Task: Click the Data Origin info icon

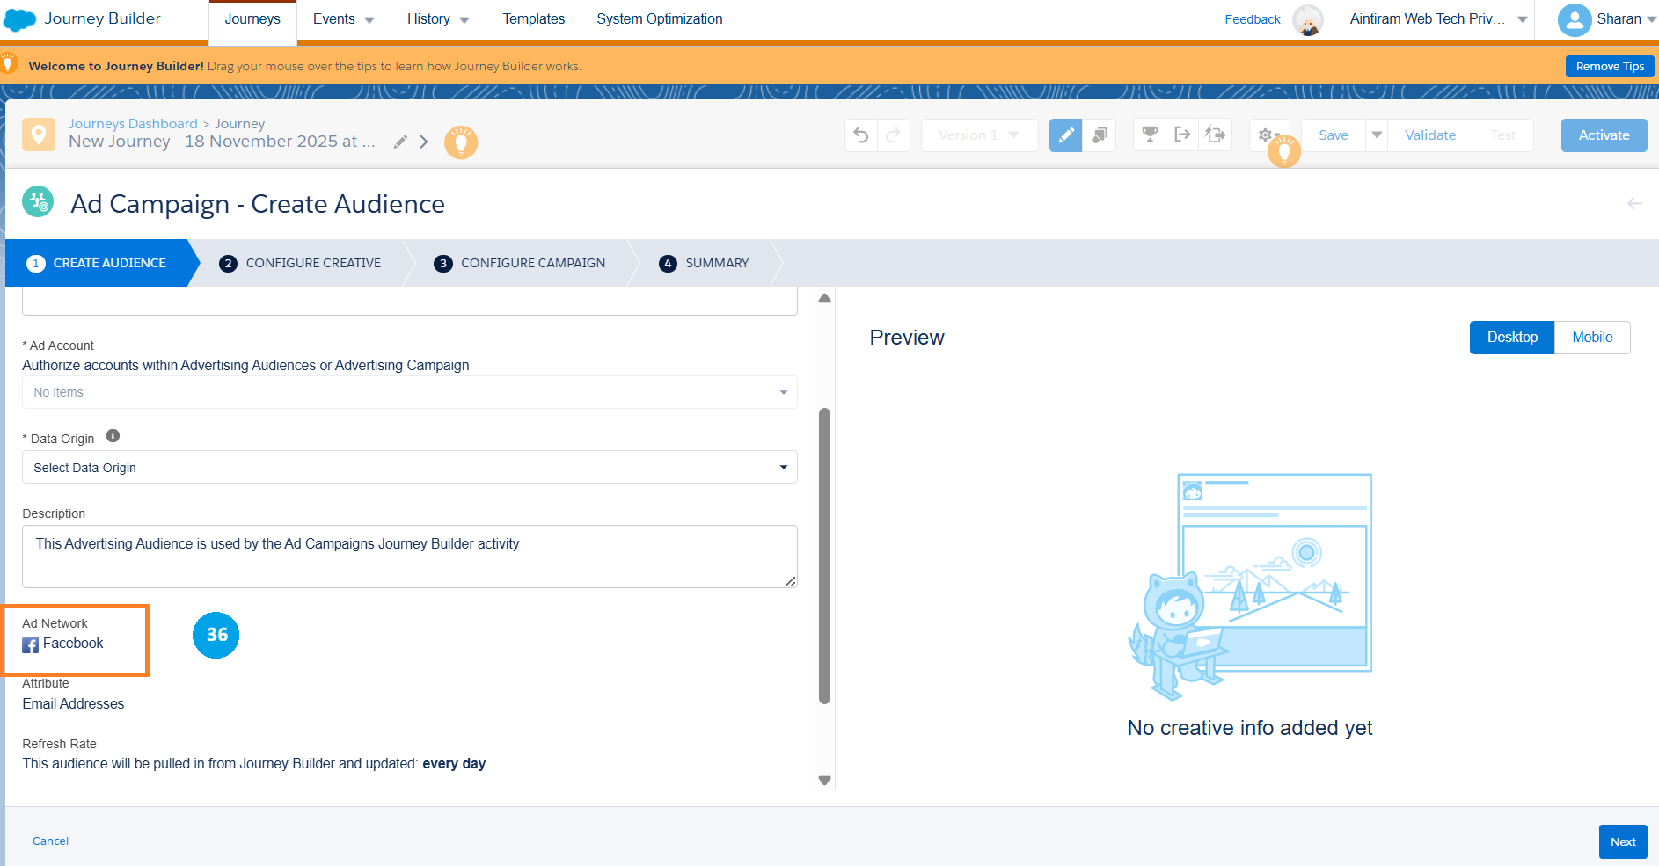Action: click(113, 436)
